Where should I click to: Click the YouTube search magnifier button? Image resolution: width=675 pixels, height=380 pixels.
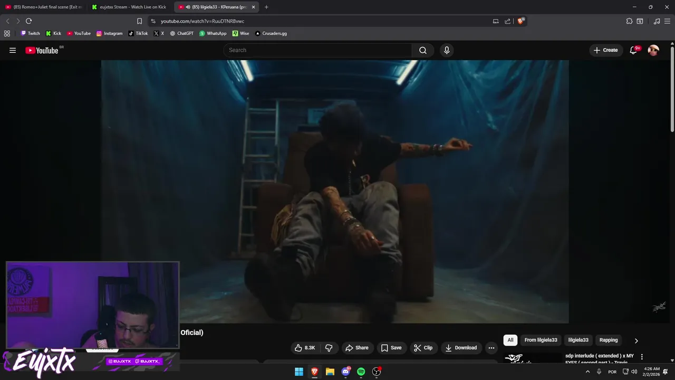pyautogui.click(x=423, y=50)
